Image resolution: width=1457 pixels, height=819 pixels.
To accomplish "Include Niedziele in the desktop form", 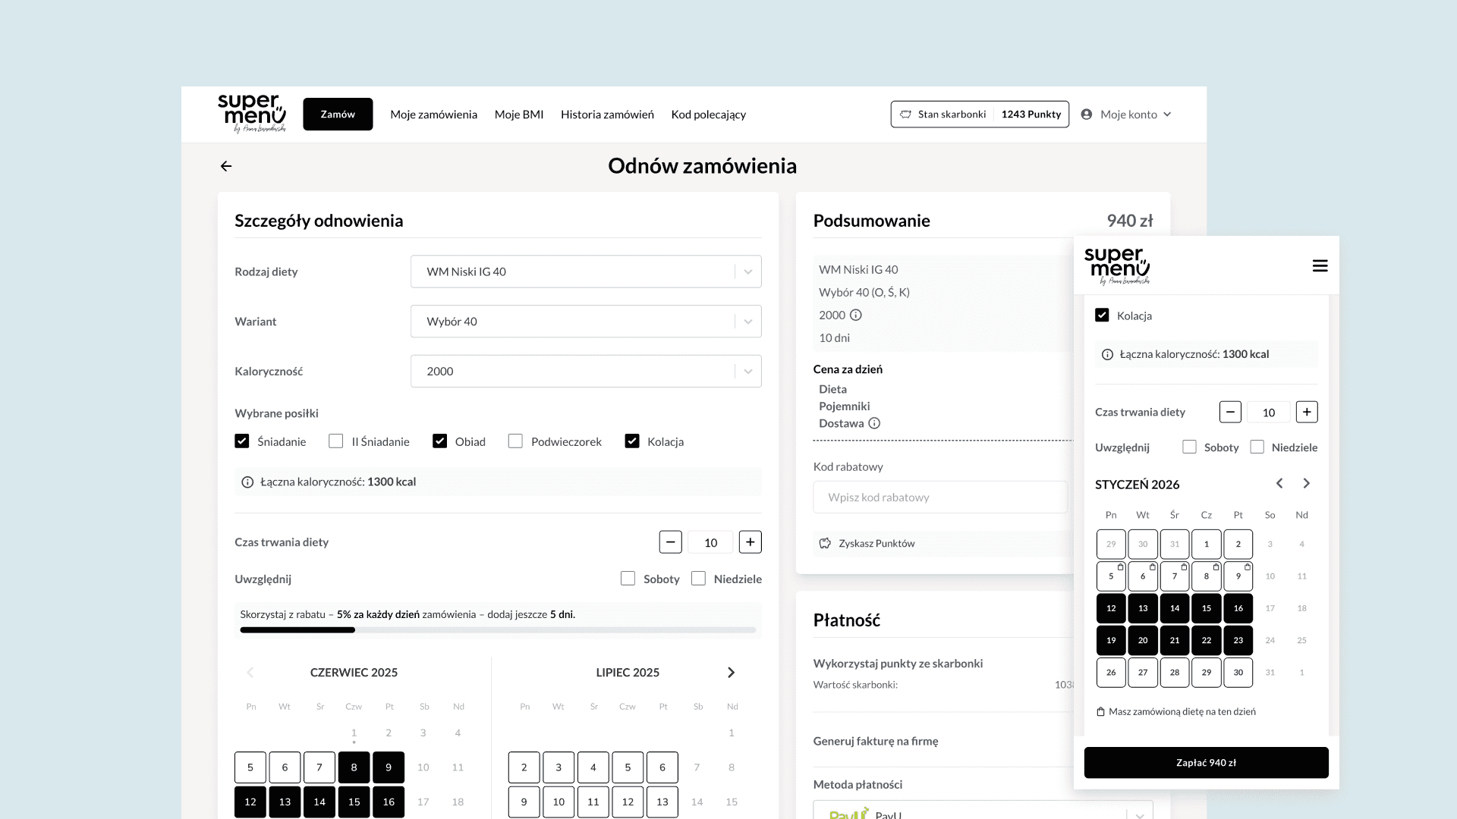I will click(698, 579).
